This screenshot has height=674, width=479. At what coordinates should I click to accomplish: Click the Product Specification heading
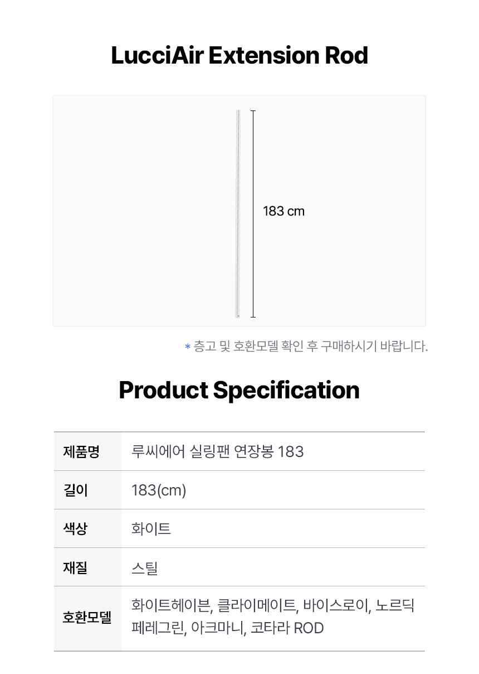click(x=239, y=389)
